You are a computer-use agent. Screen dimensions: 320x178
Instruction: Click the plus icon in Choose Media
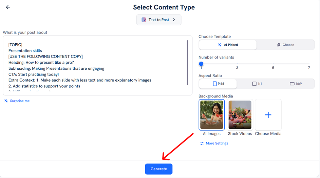click(x=268, y=115)
